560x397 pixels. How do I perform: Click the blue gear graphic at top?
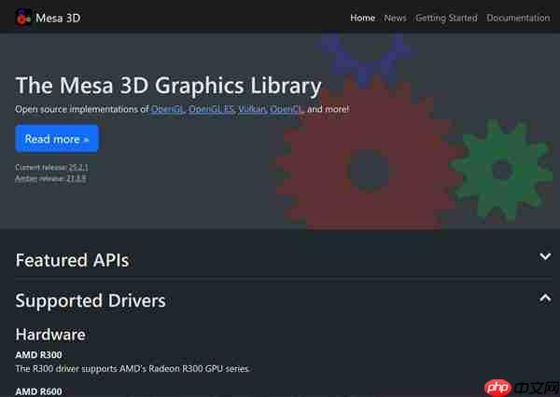click(x=364, y=56)
